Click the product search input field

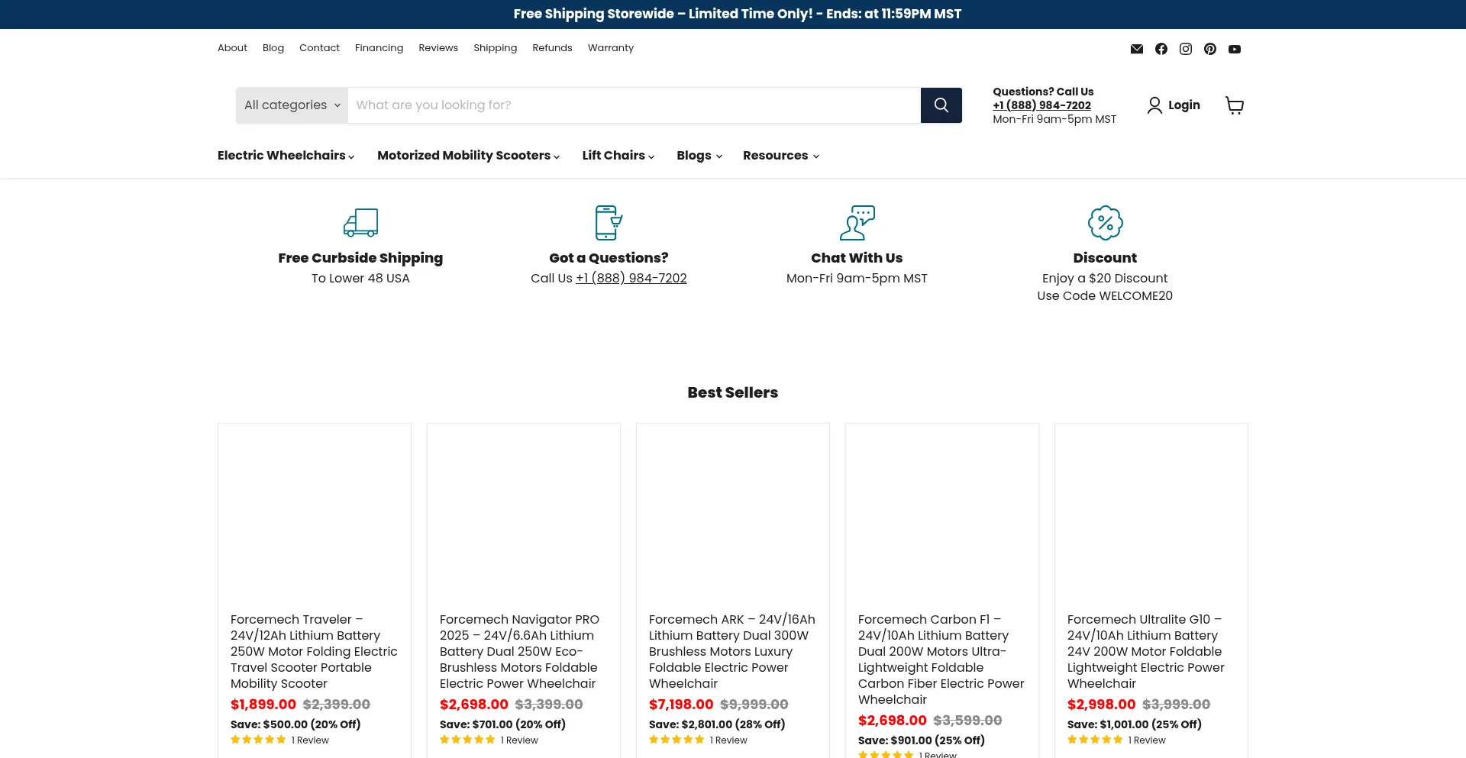(634, 105)
